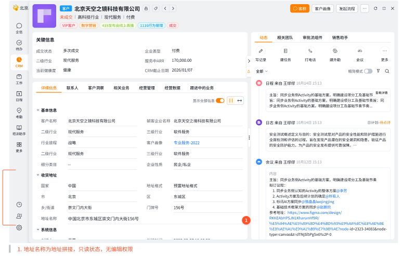Open the 专业服务-2022 customer profile link
This screenshot has width=401, height=256.
click(x=187, y=143)
